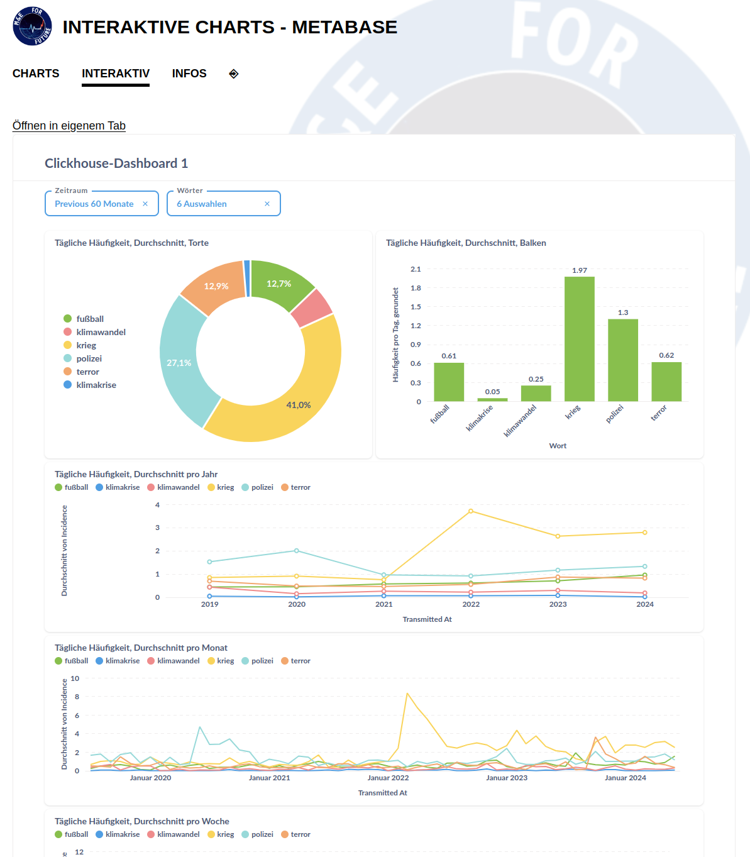Open the Zeitraum 'Previous 60 Monate' filter
This screenshot has height=857, width=750.
[94, 204]
